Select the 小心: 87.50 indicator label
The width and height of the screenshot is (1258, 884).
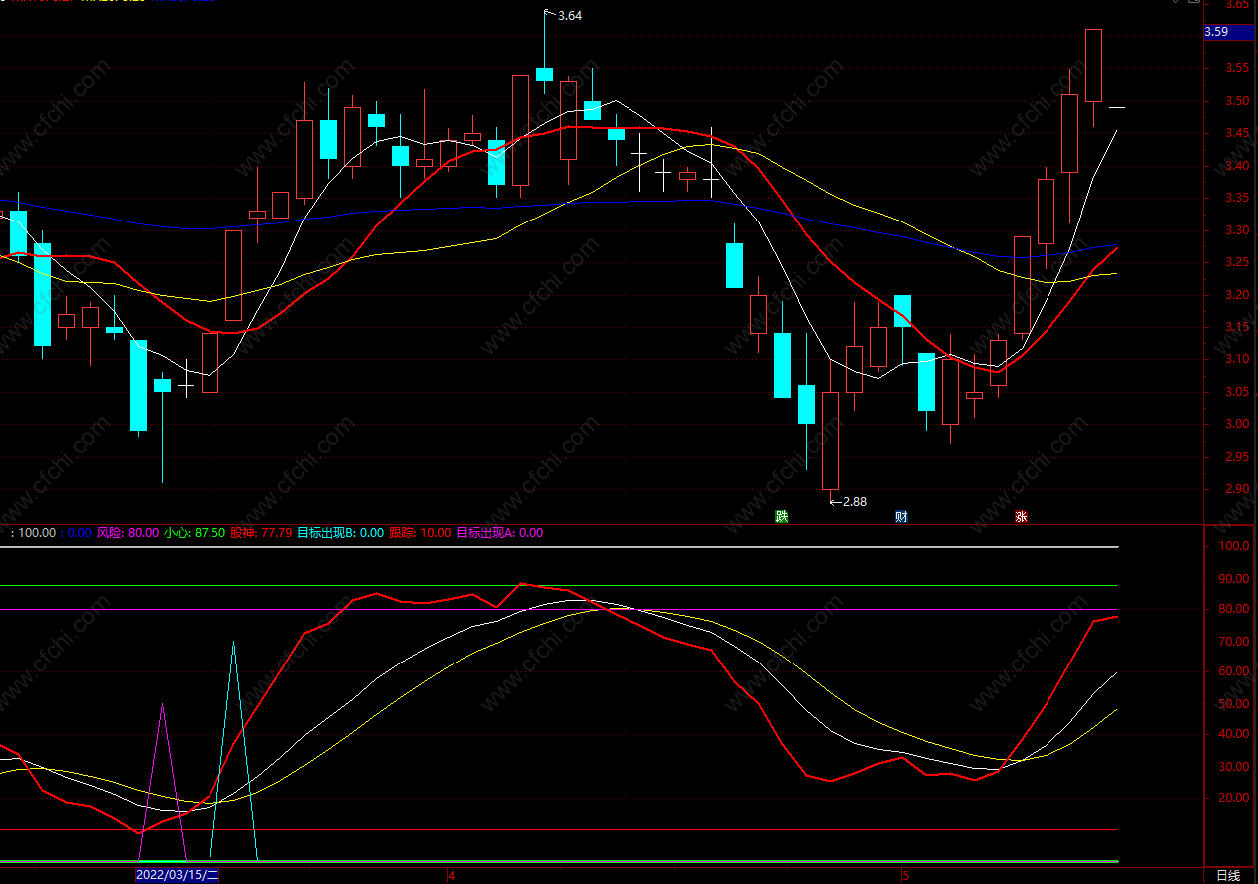click(195, 533)
